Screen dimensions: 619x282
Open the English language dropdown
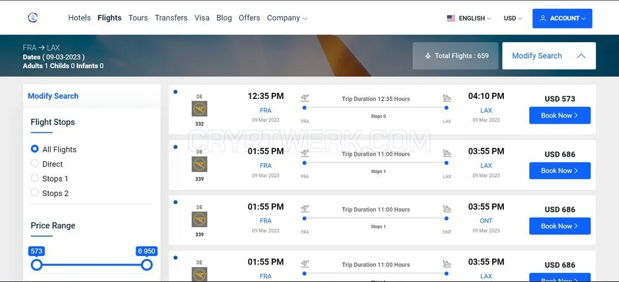point(469,18)
